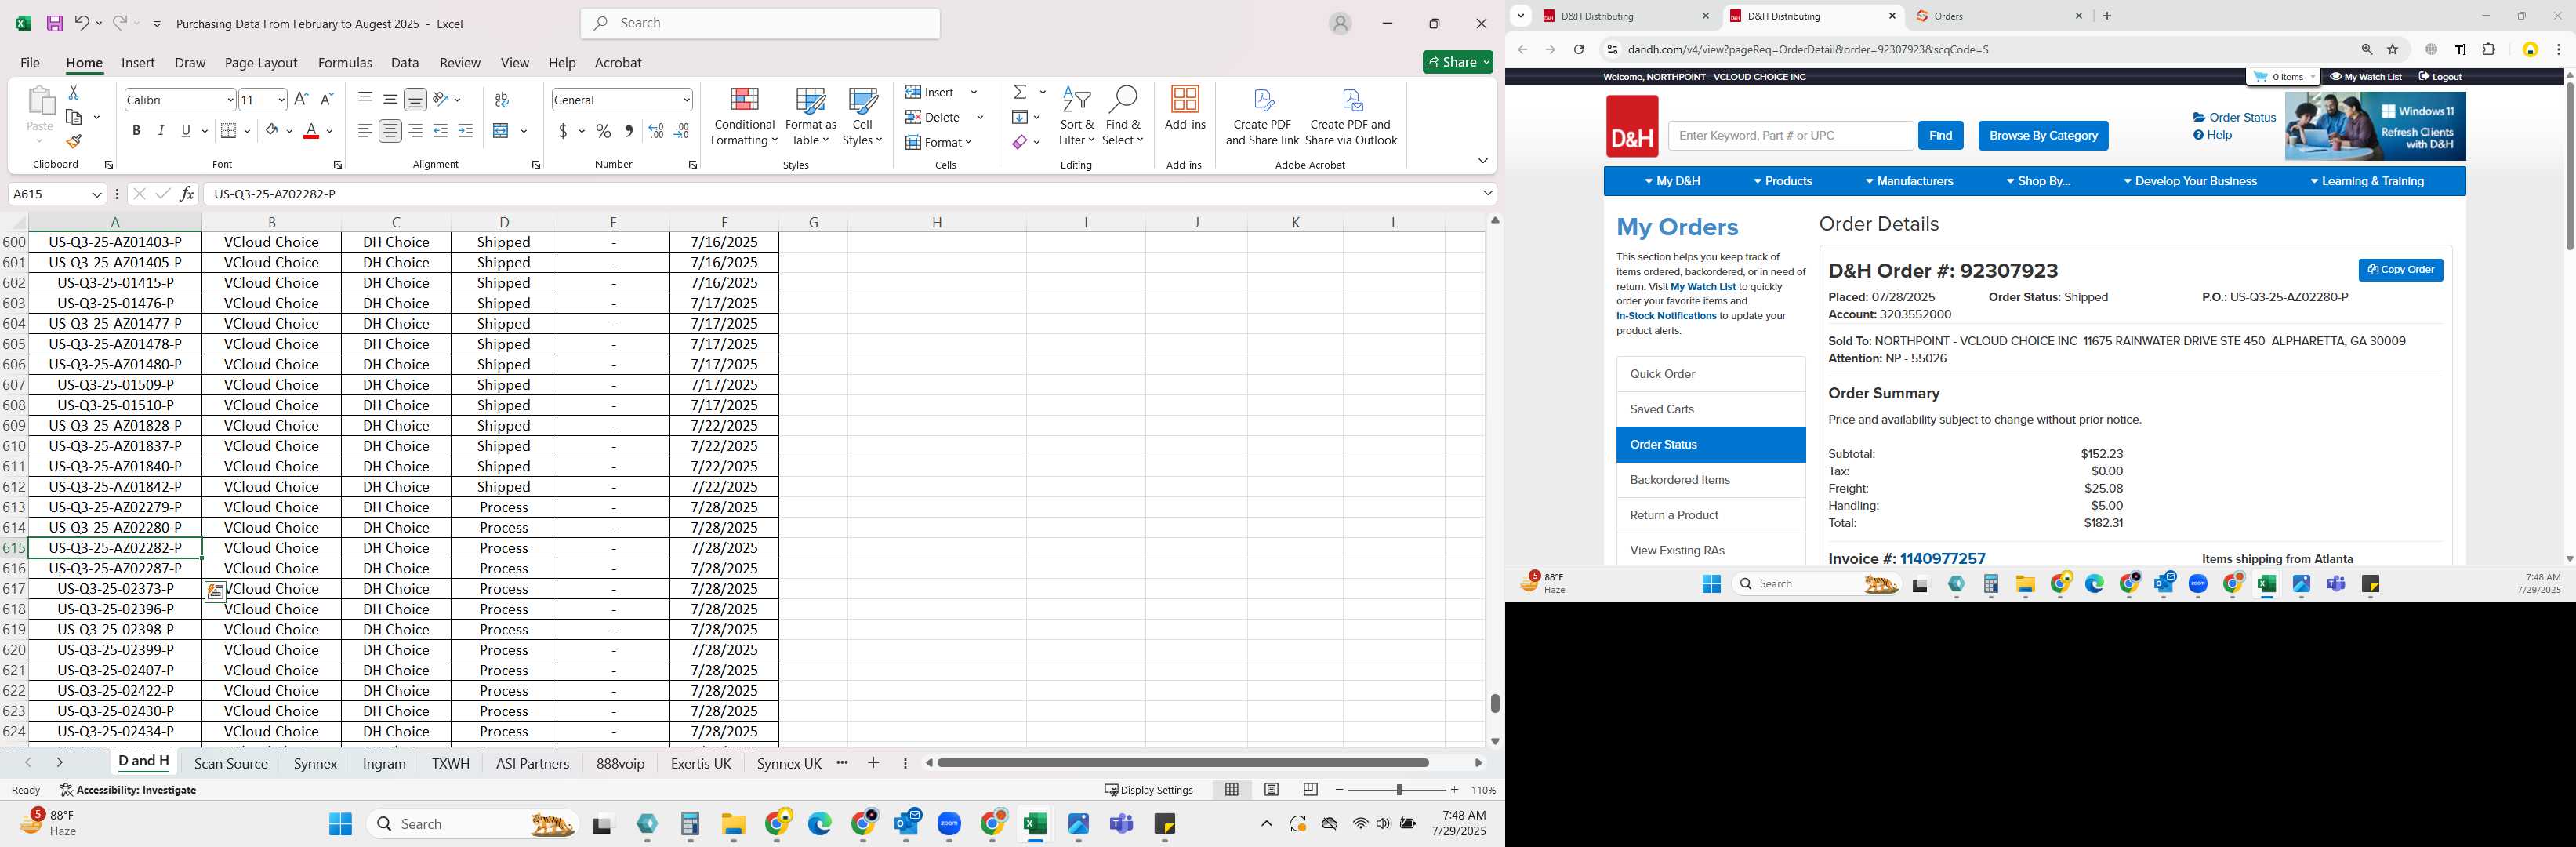The height and width of the screenshot is (847, 2576).
Task: Click the Fill Color paint bucket
Action: click(272, 131)
